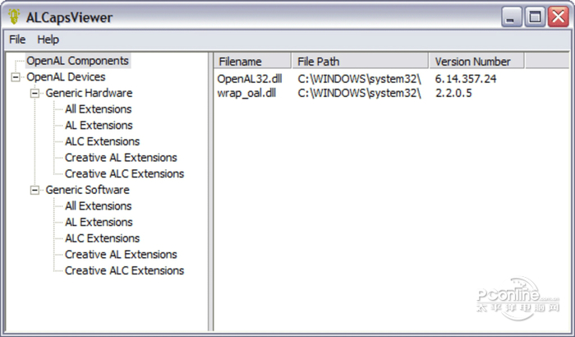Select AL Extensions under Generic Hardware
This screenshot has height=337, width=575.
pos(99,126)
